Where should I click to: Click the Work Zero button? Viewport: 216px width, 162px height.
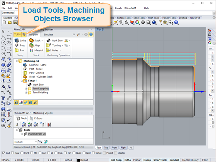(54, 40)
